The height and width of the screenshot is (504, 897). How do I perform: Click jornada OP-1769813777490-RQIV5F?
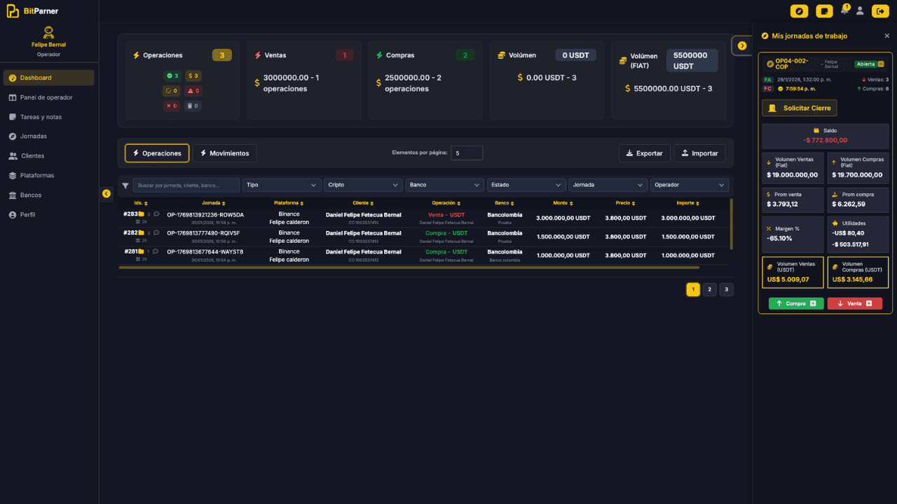click(203, 233)
